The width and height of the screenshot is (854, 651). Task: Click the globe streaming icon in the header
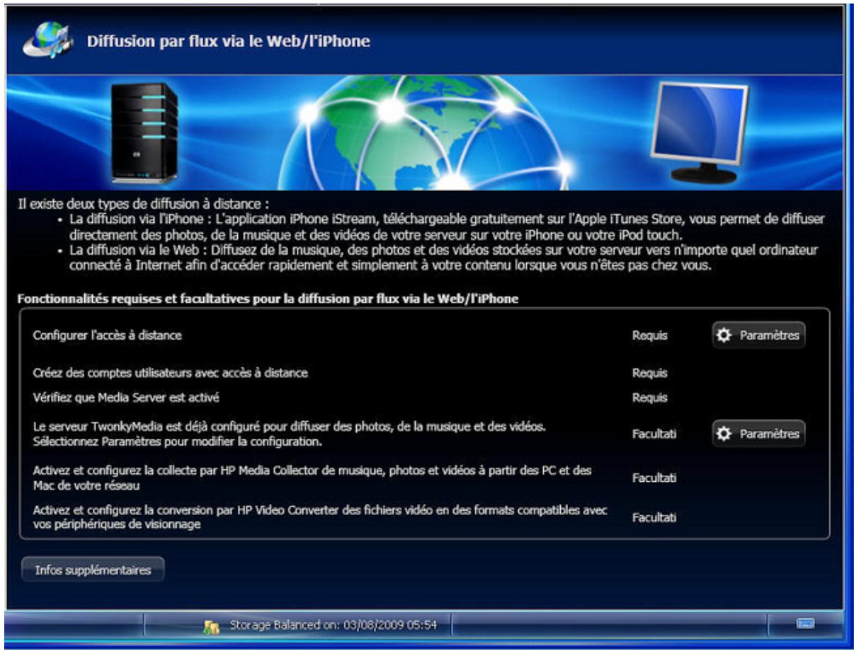(47, 40)
